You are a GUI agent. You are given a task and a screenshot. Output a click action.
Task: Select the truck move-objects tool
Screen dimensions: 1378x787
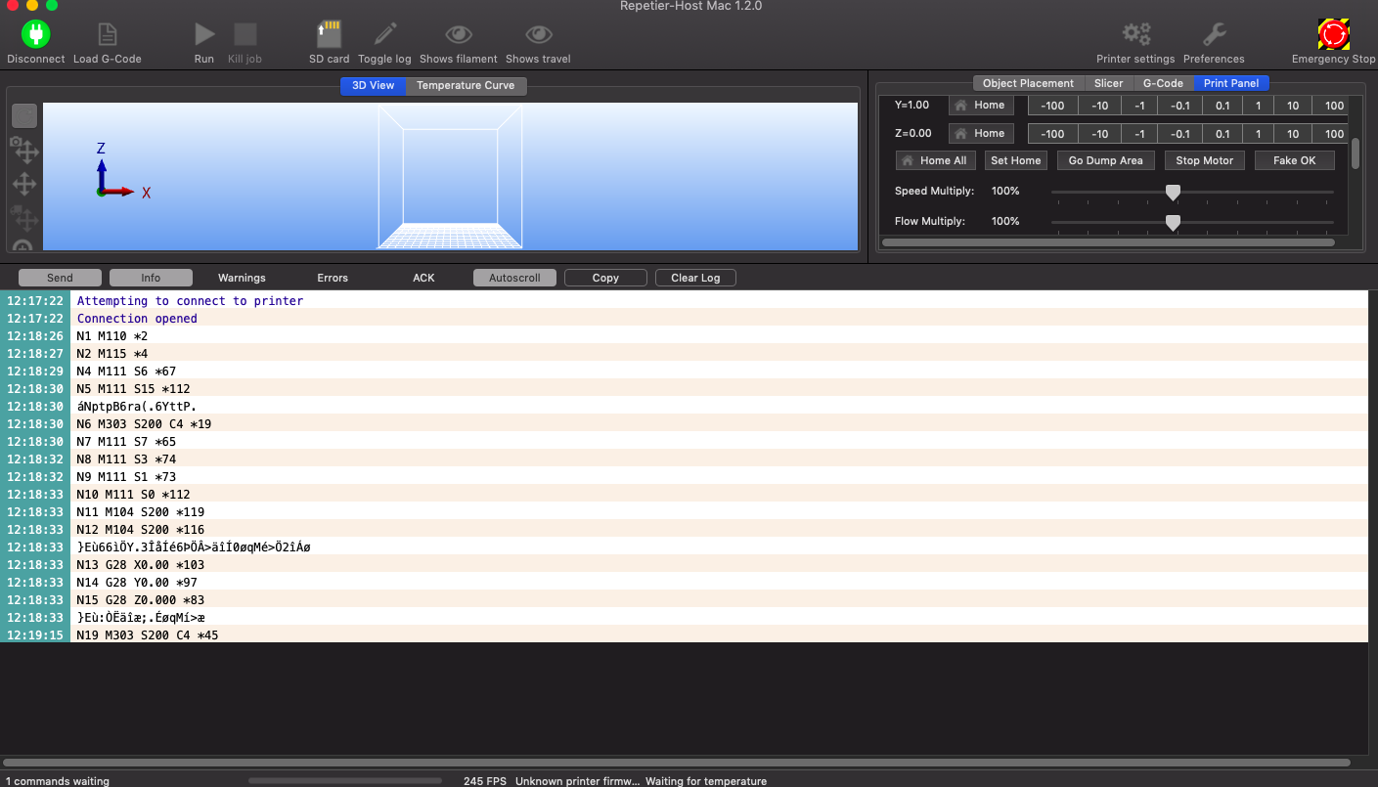(24, 217)
